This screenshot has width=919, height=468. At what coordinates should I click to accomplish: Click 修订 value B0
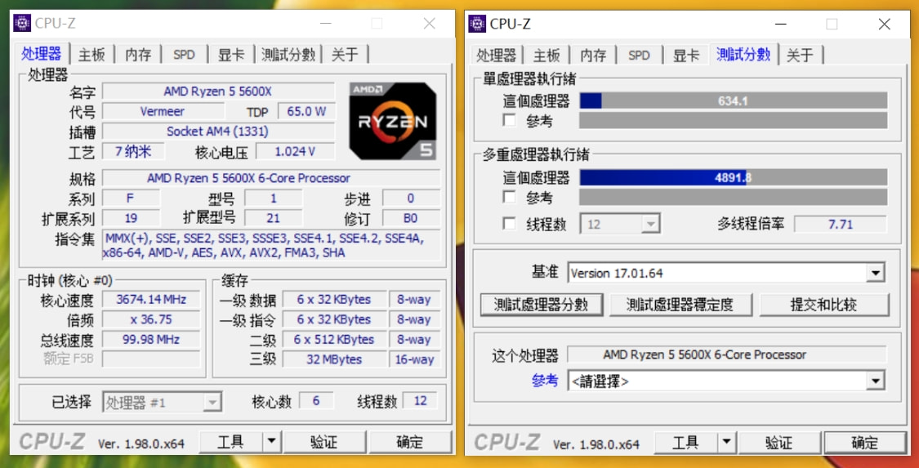pyautogui.click(x=411, y=218)
